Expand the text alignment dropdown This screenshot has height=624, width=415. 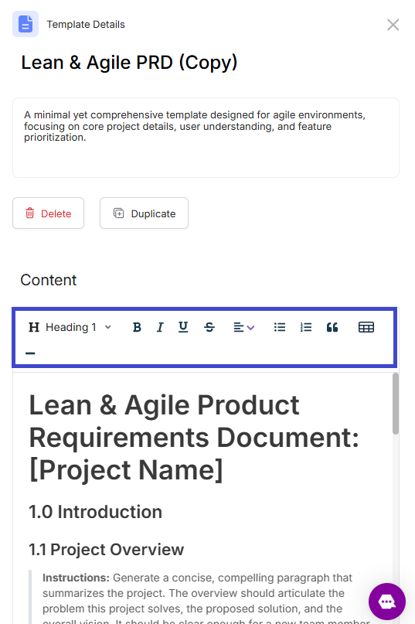click(x=244, y=327)
